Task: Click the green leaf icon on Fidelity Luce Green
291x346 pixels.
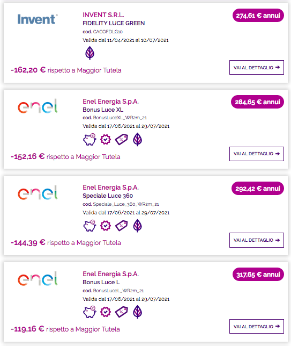Action: (90, 53)
